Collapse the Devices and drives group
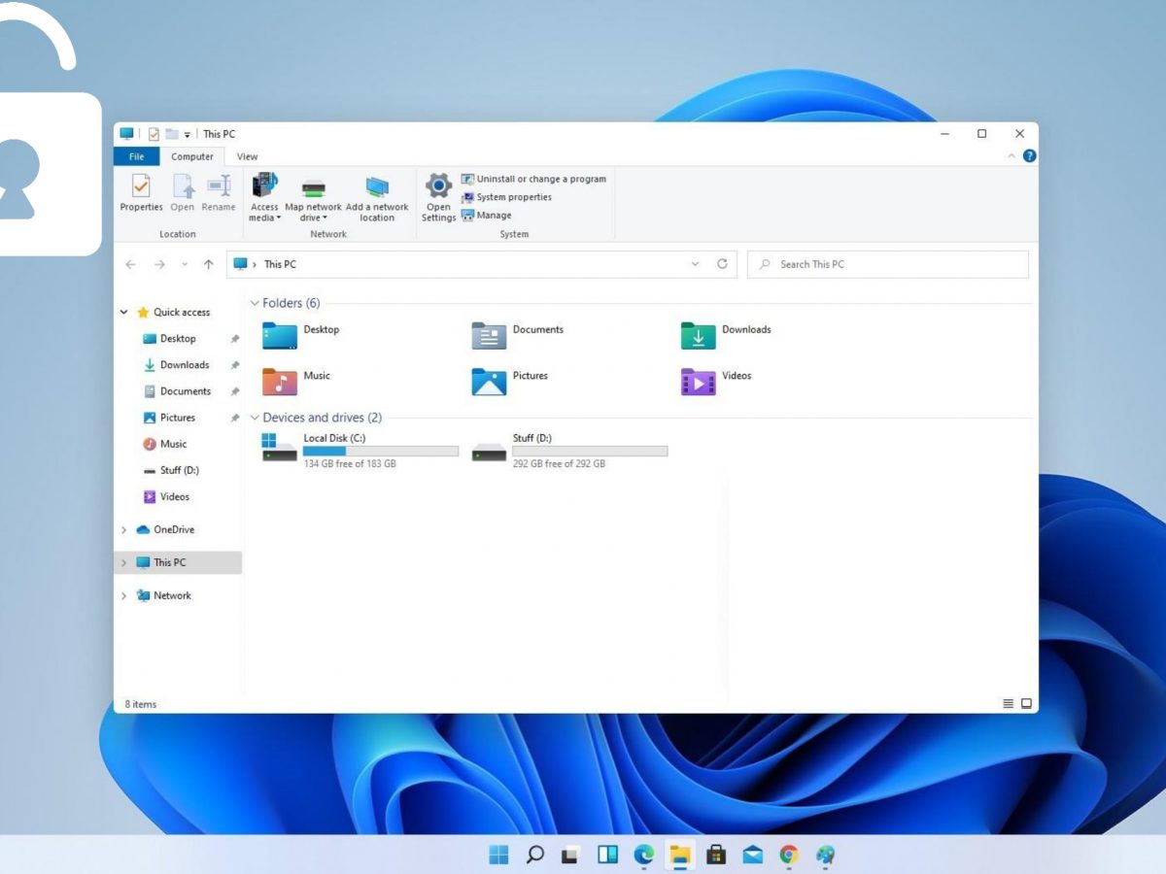The image size is (1166, 874). (x=256, y=418)
